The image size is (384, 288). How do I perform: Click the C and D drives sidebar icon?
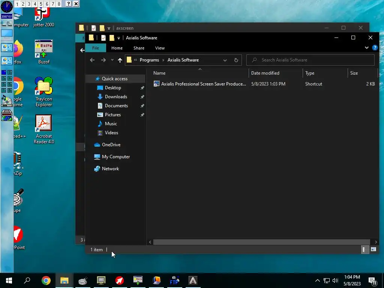pos(7,24)
